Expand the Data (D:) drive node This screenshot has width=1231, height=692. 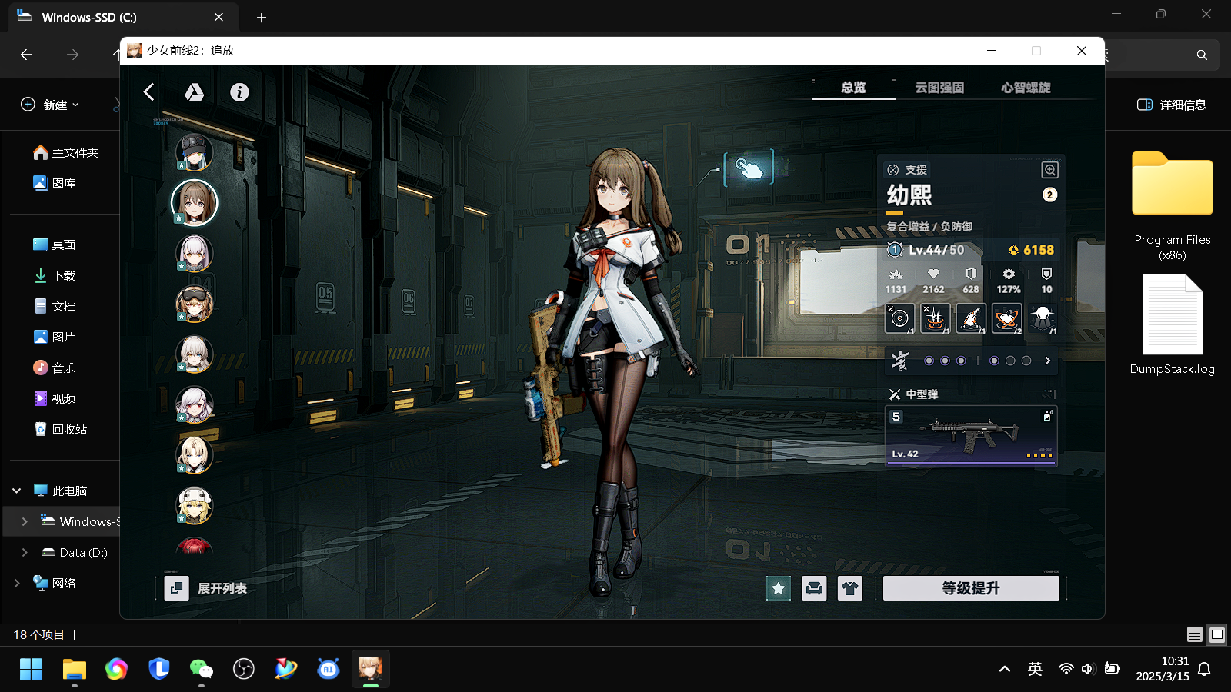(24, 552)
